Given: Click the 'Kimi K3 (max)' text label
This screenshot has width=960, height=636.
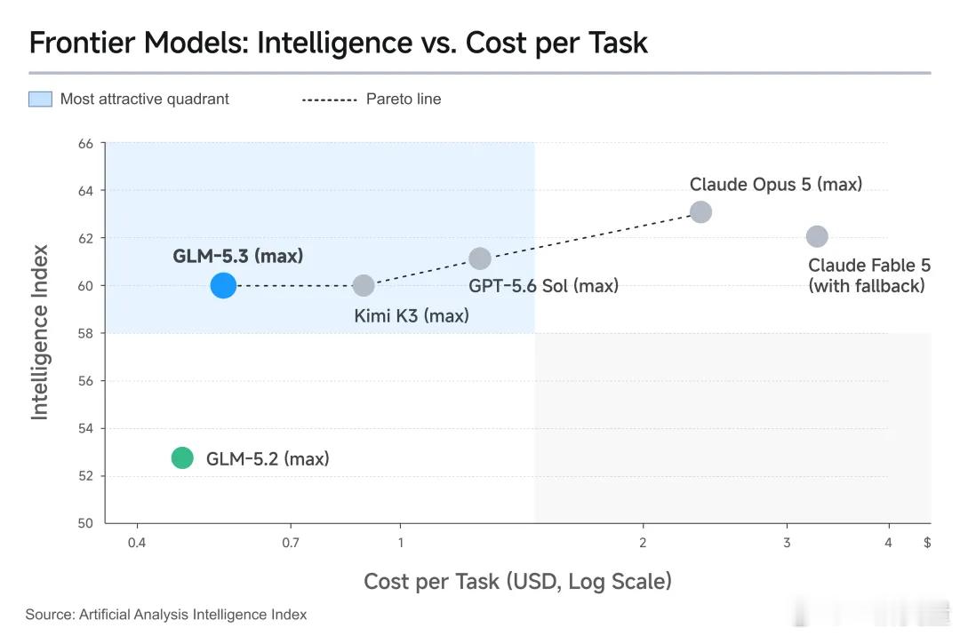Looking at the screenshot, I should [412, 315].
